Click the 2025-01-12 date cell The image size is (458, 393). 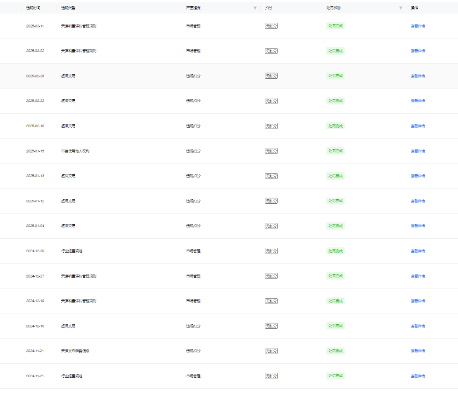click(x=35, y=201)
